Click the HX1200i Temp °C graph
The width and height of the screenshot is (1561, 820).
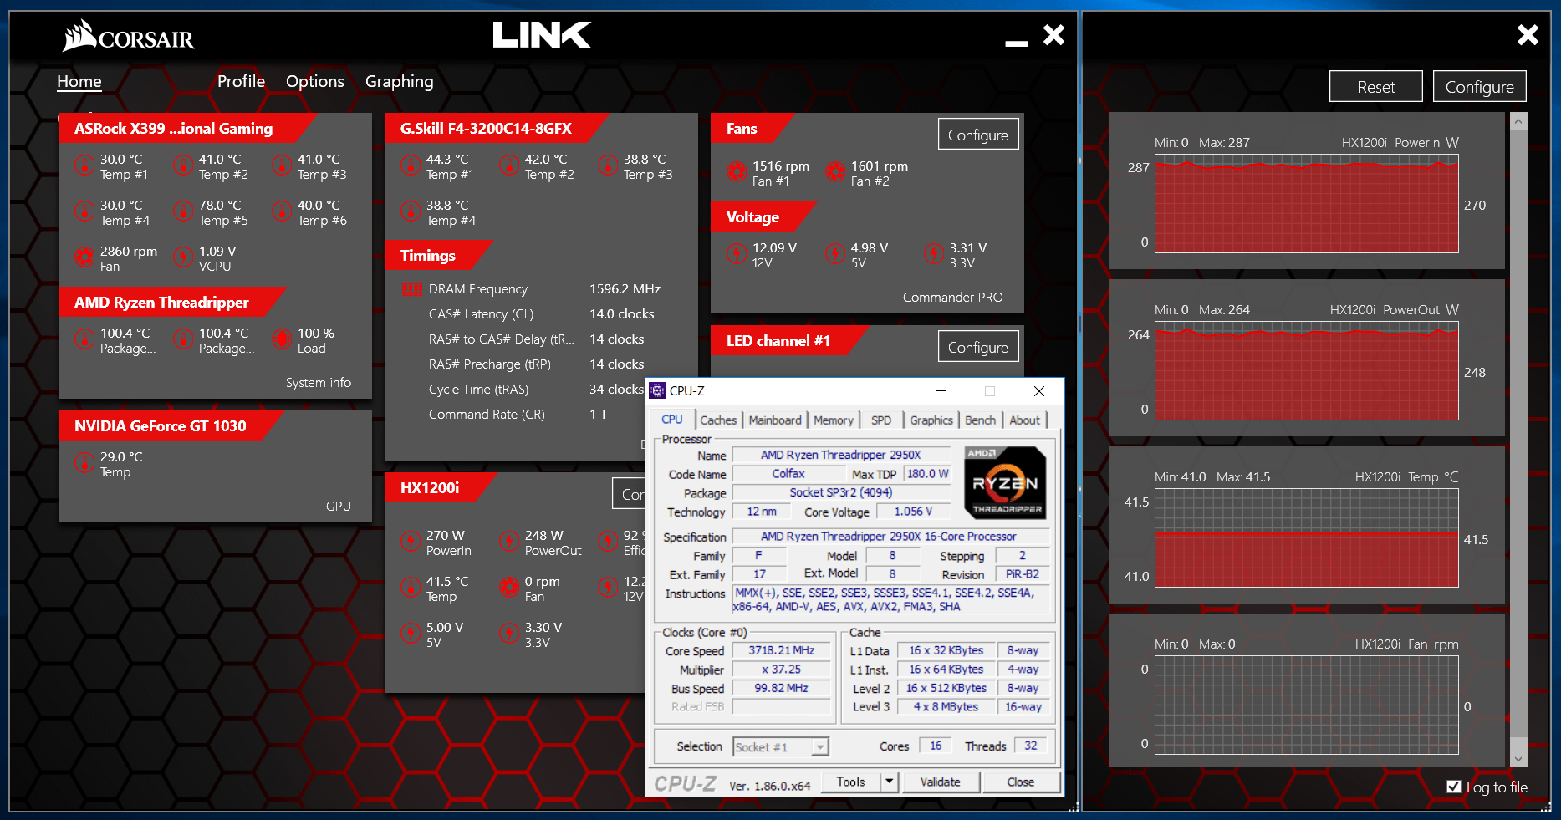[1307, 537]
